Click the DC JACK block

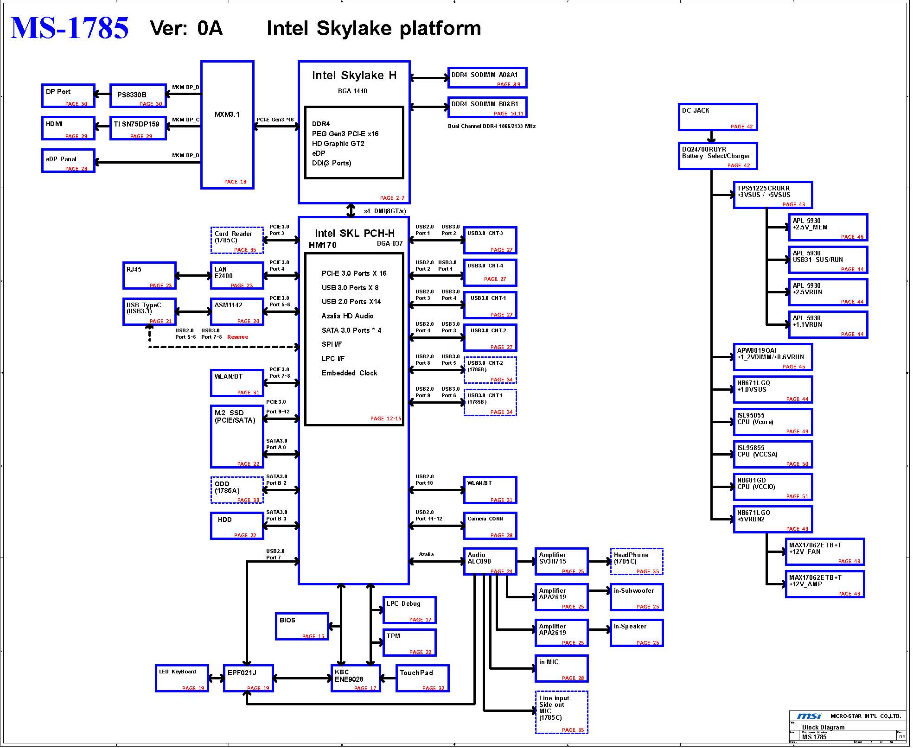718,117
